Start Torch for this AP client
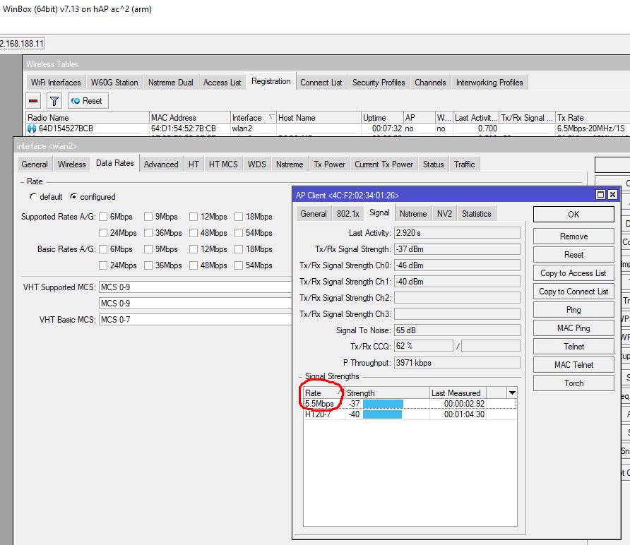Viewport: 630px width, 545px height. pos(573,383)
